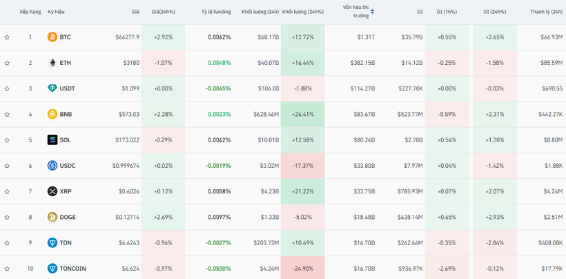
Task: Sort by Xếp hạng column header
Action: coord(30,12)
